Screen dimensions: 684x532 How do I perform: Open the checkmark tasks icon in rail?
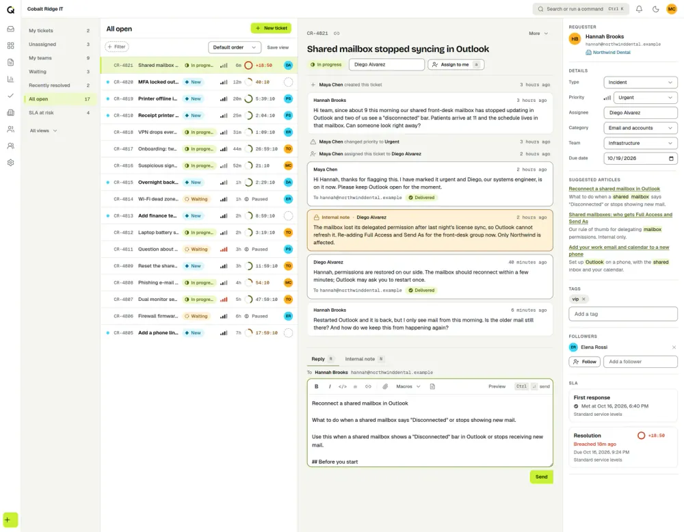[x=10, y=96]
